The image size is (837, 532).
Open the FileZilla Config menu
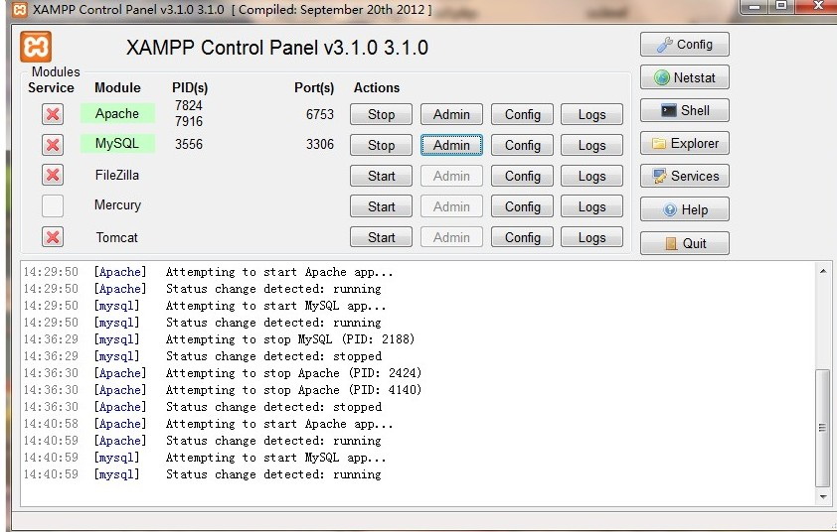[x=522, y=176]
